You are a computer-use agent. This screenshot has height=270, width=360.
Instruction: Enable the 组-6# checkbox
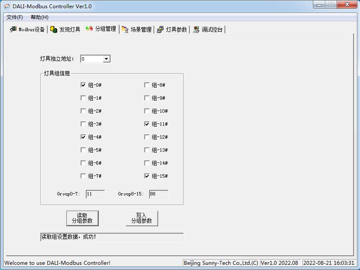[x=83, y=163]
